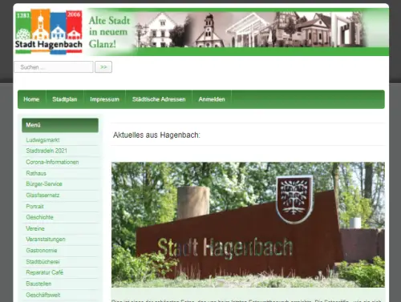Click the Stadt Hagenbach sign photo
Screen dimensions: 401x302
[x=248, y=224]
